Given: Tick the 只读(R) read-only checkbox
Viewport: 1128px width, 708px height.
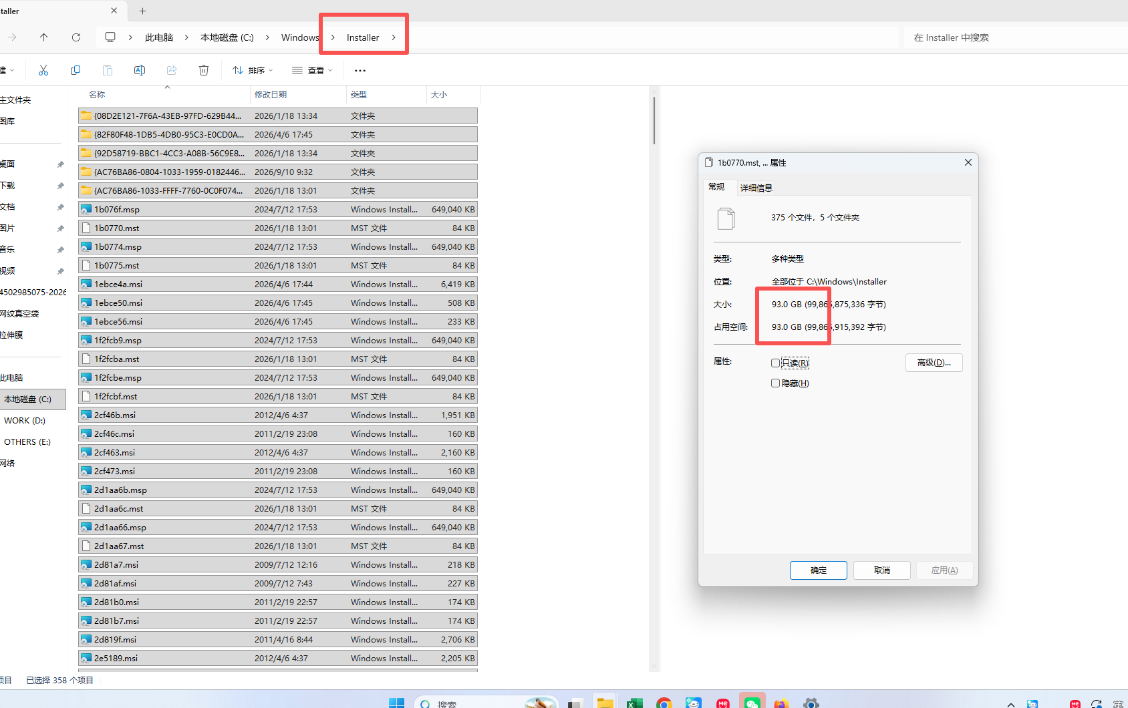Looking at the screenshot, I should [x=775, y=363].
